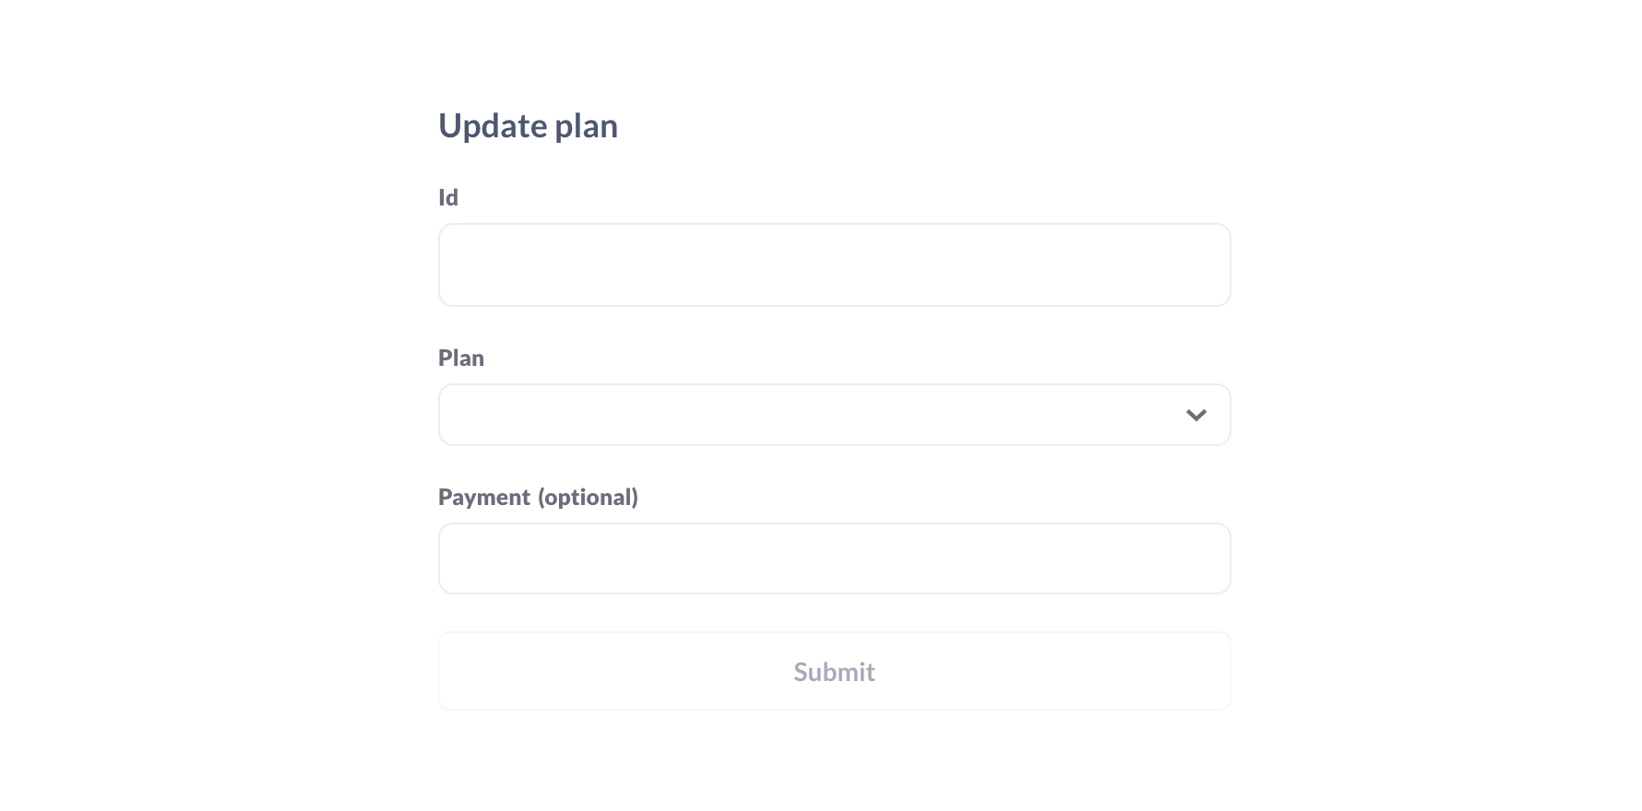
Task: Click the Update plan heading
Action: coord(528,125)
